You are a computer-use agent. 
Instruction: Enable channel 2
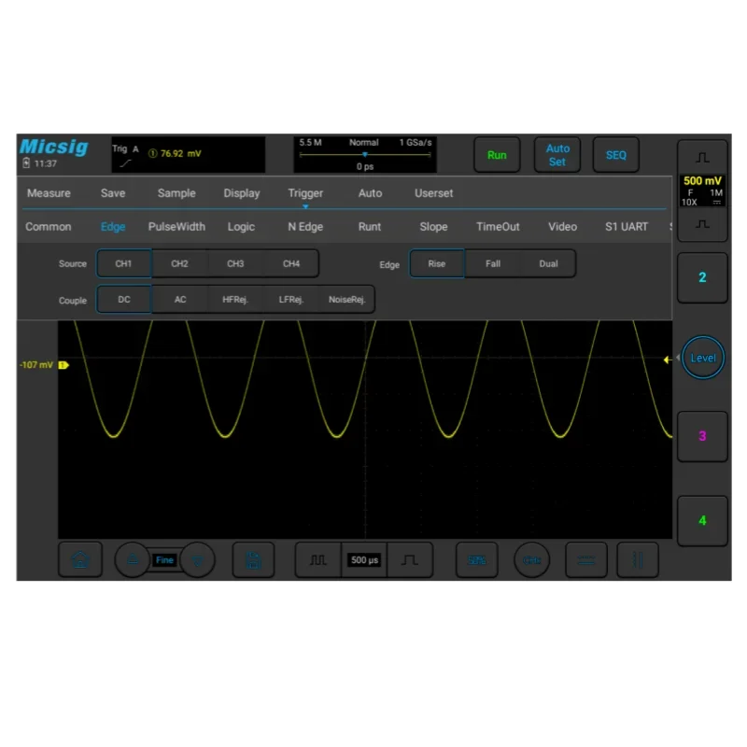(x=702, y=277)
